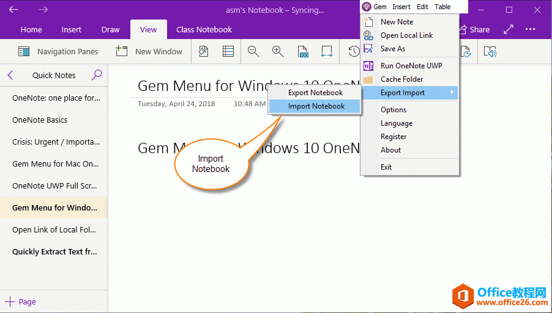The image size is (552, 313).
Task: Click the search magnifier in sidebar
Action: pyautogui.click(x=96, y=75)
